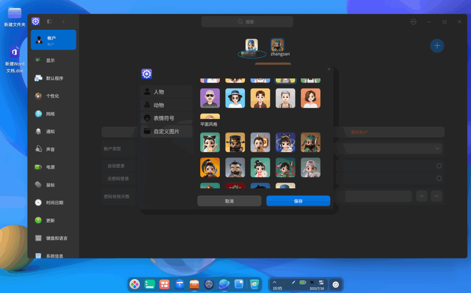Open the red grid icon in the dock

coord(164,284)
